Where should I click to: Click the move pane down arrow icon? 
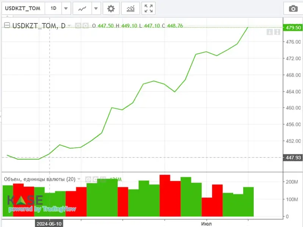[x=269, y=32]
